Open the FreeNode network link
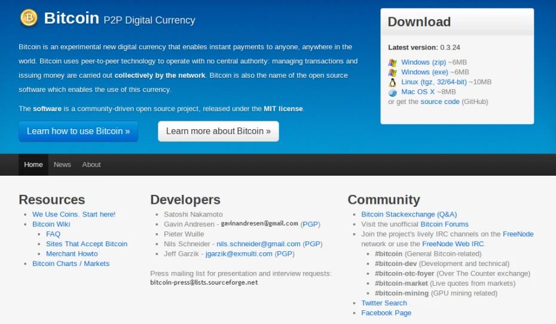This screenshot has height=324, width=556. pyautogui.click(x=518, y=234)
